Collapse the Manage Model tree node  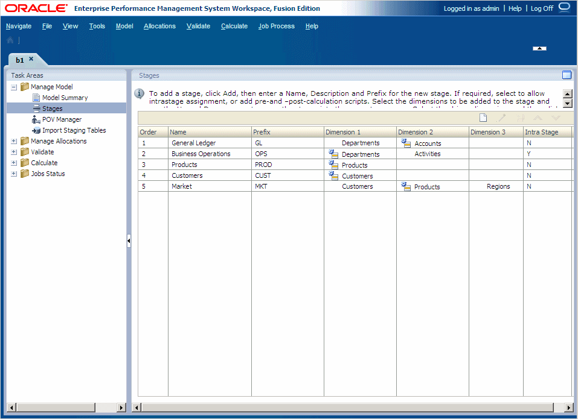click(13, 86)
